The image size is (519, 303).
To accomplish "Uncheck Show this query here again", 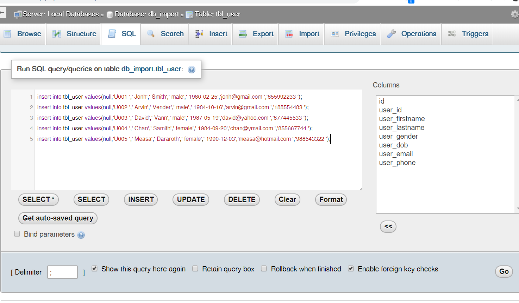I will tap(94, 269).
